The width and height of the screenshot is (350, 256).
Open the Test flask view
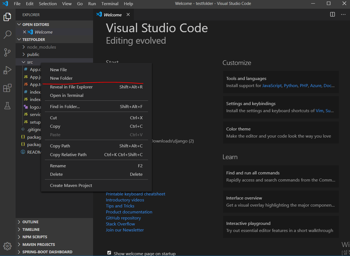7,106
